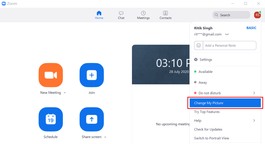Viewport: 265px width, 144px height.
Task: Open New Meeting dropdown arrow
Action: pyautogui.click(x=65, y=93)
